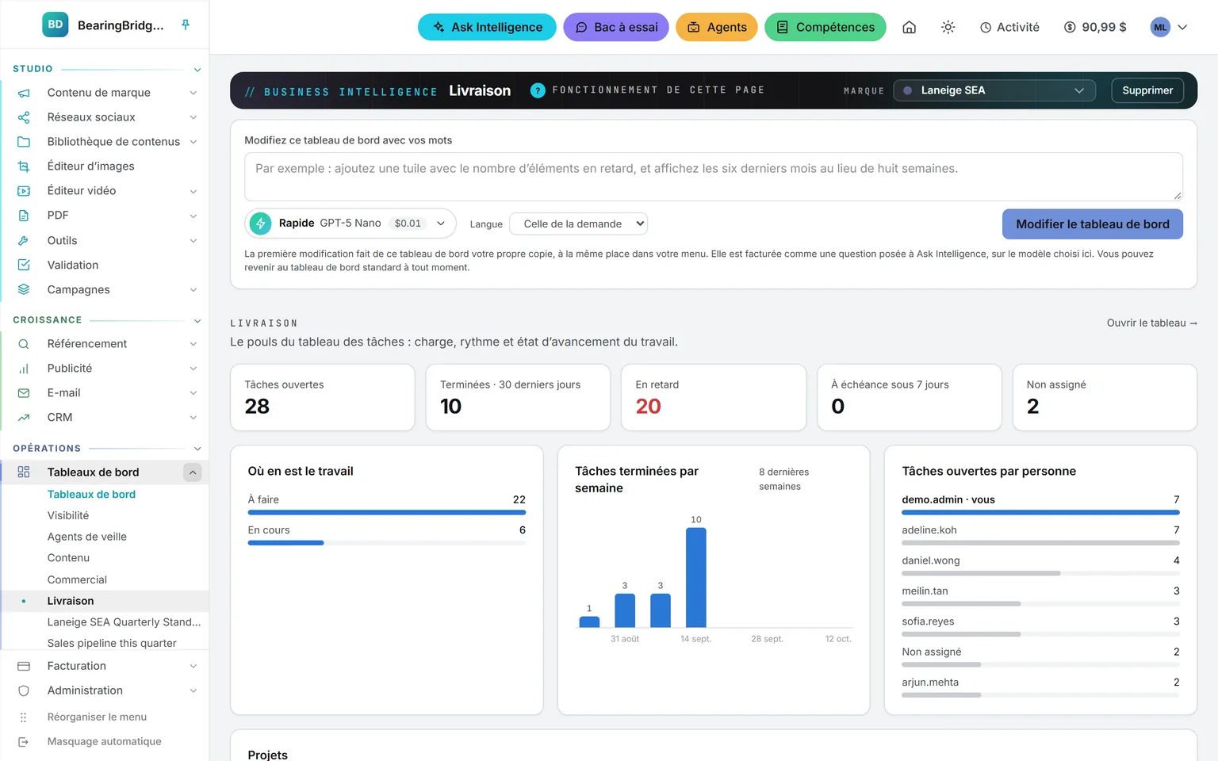Collapse the STUDIO menu group
This screenshot has width=1218, height=761.
tap(197, 70)
